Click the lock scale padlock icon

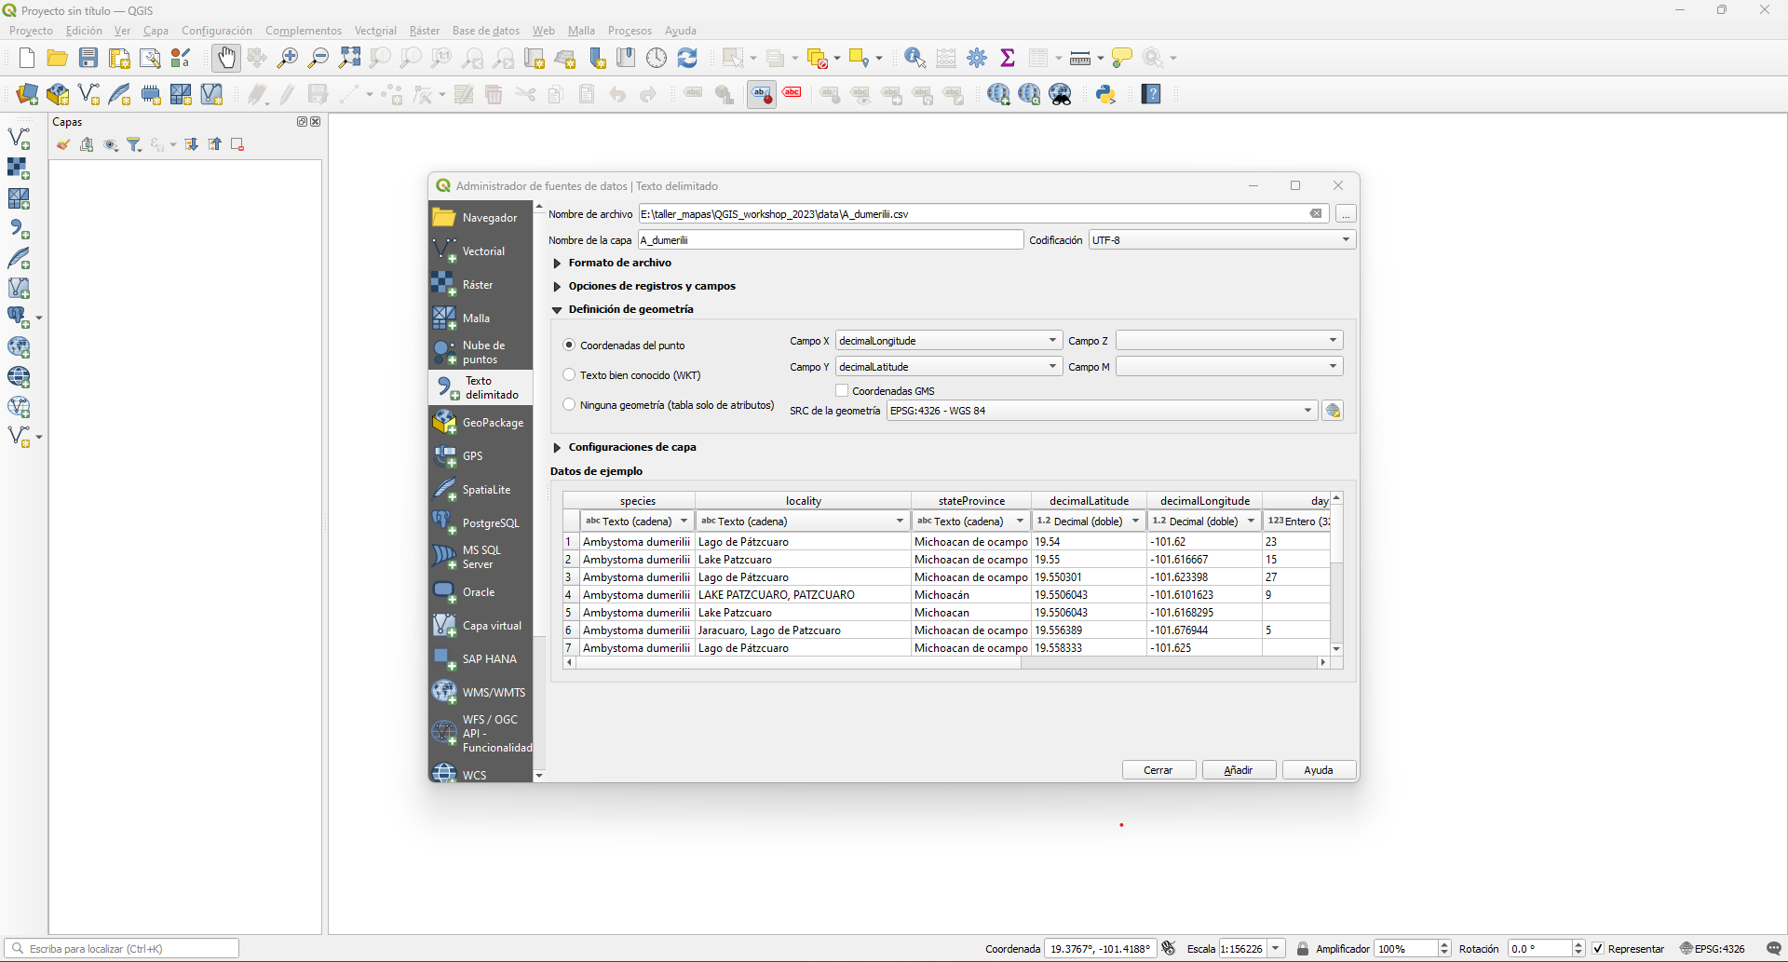tap(1303, 948)
